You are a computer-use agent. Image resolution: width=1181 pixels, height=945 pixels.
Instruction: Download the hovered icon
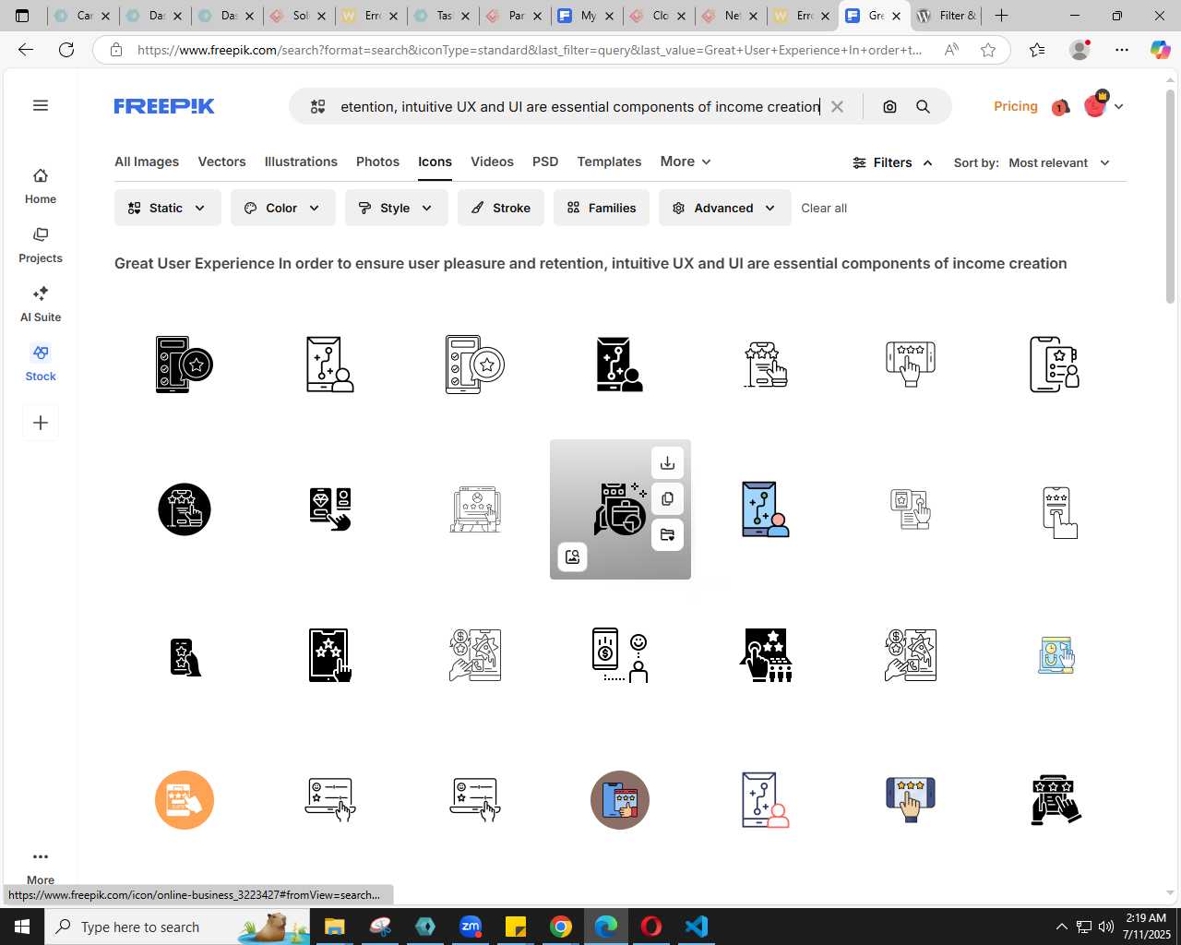coord(667,463)
